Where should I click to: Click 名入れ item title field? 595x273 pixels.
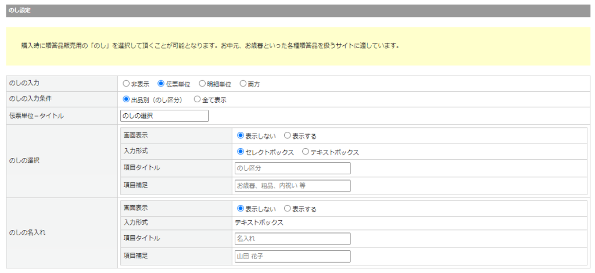click(292, 238)
